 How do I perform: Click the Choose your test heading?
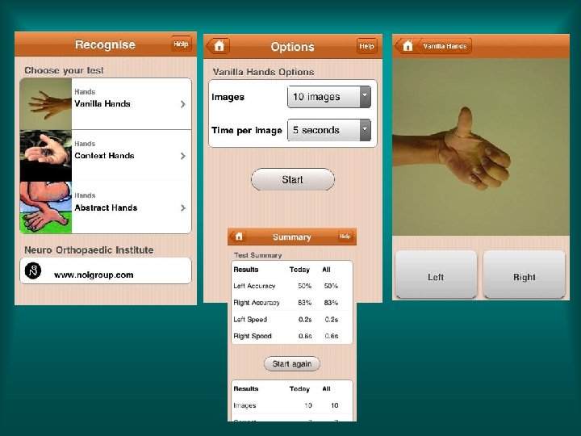(64, 70)
